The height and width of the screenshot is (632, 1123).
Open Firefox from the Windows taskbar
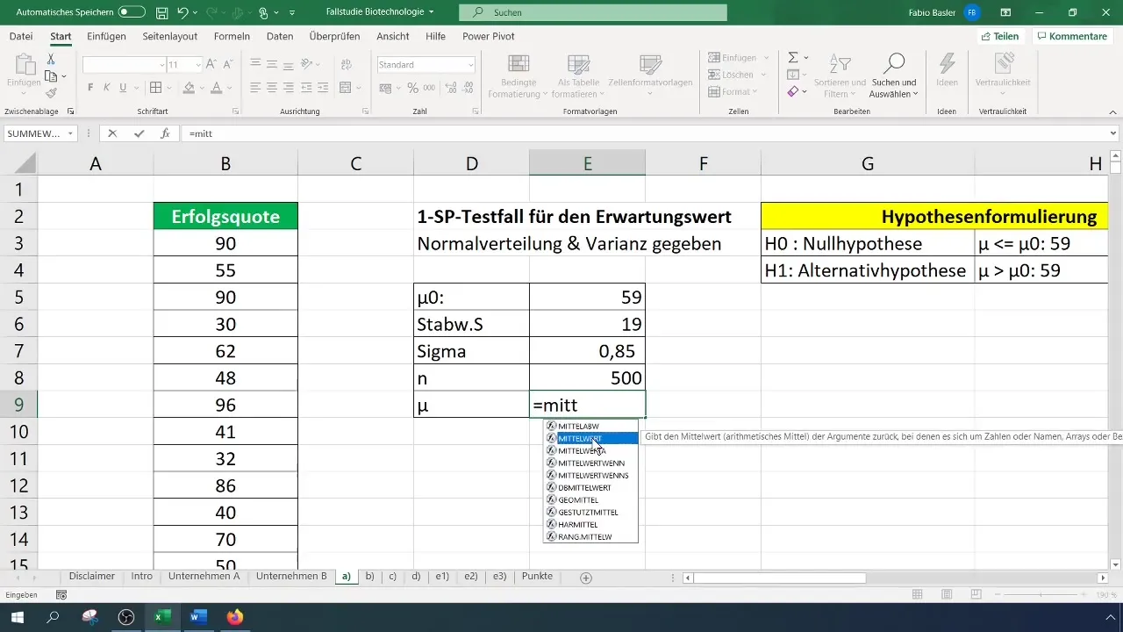pyautogui.click(x=233, y=617)
